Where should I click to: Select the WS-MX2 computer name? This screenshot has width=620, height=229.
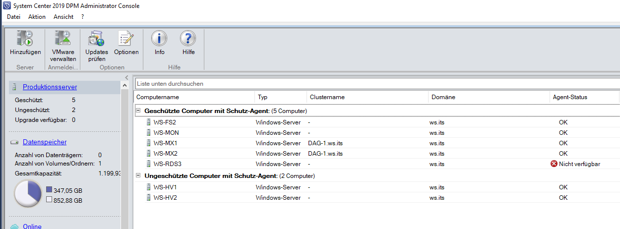[x=165, y=153]
